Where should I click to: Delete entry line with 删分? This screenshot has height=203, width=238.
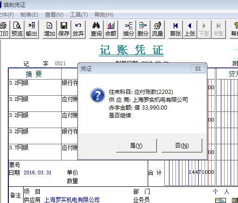pyautogui.click(x=143, y=29)
